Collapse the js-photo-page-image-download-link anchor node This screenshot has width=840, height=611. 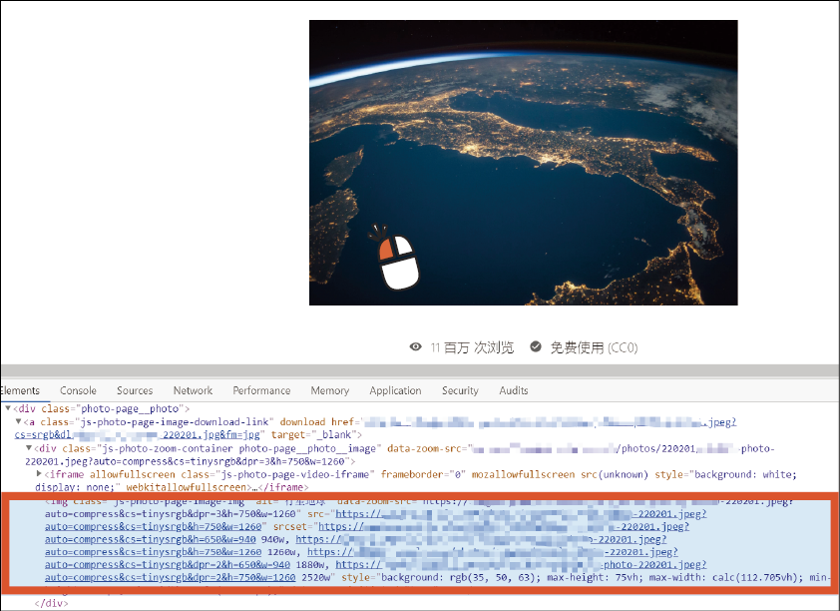18,422
